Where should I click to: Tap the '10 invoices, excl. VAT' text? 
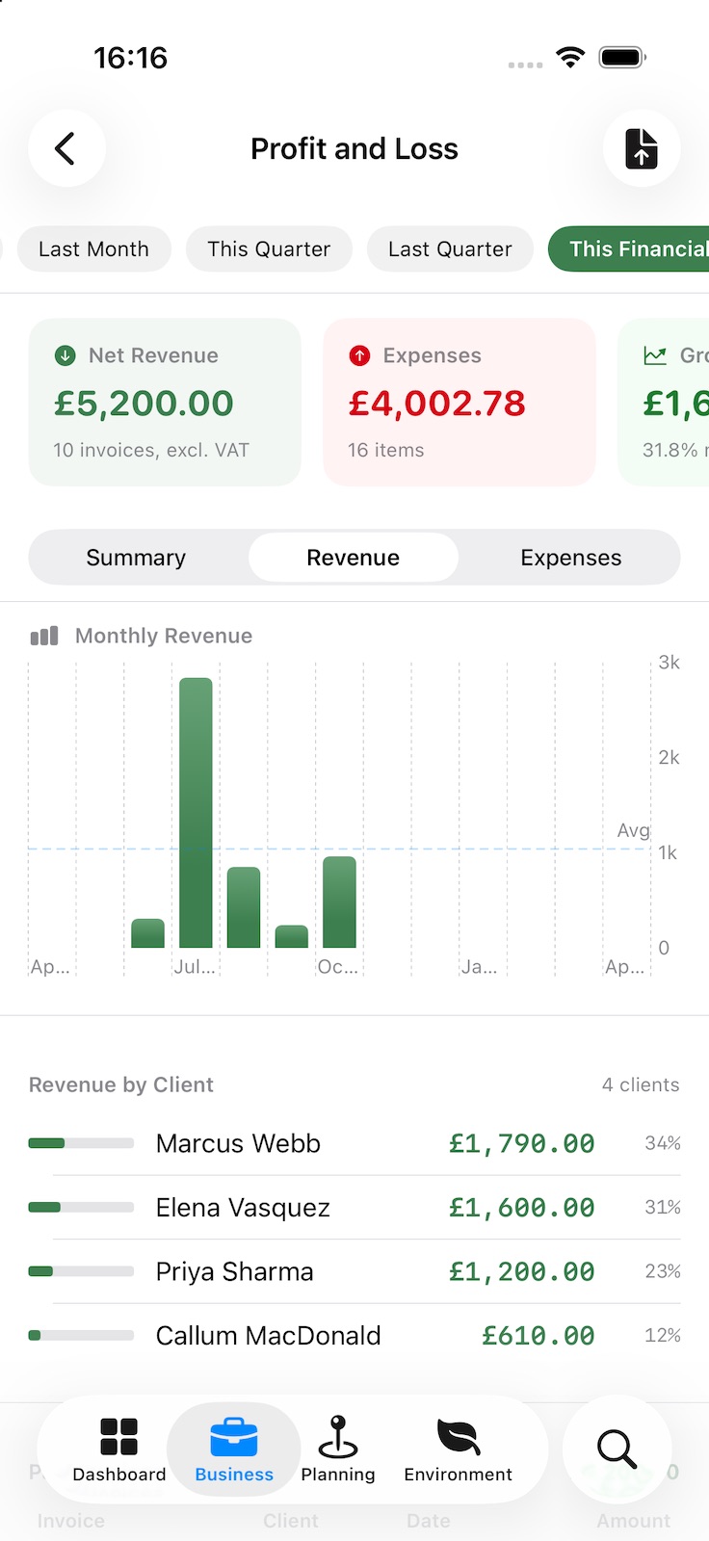tap(151, 450)
